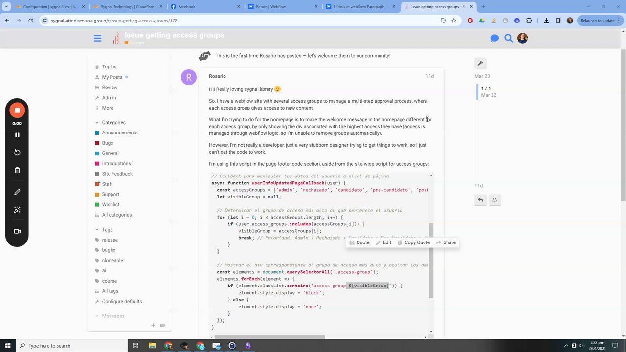The height and width of the screenshot is (352, 626).
Task: Click the topic timeline scroller handle
Action: 477,92
